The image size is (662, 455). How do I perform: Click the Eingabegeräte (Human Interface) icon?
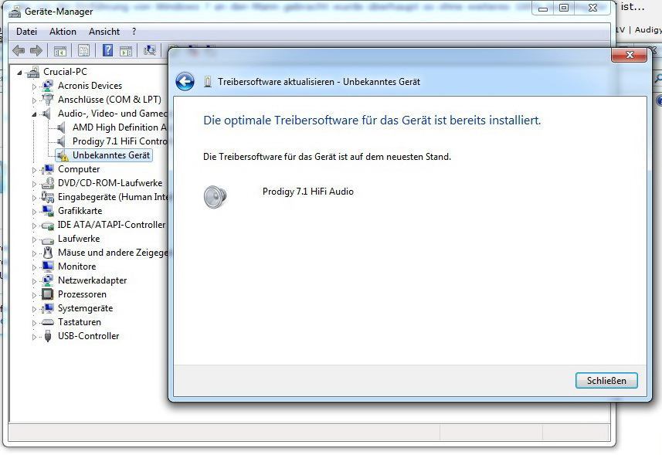click(x=48, y=197)
